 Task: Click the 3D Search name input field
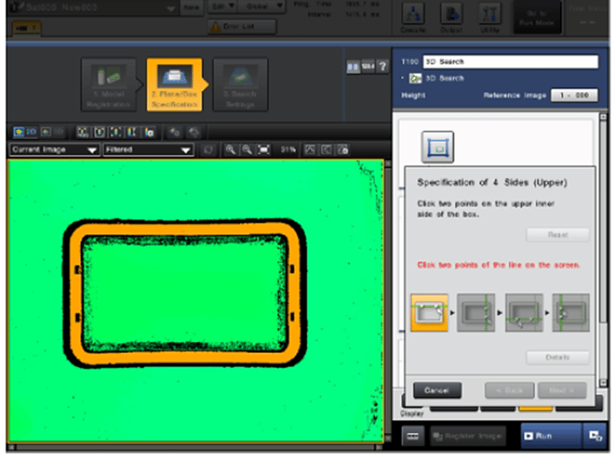point(508,62)
